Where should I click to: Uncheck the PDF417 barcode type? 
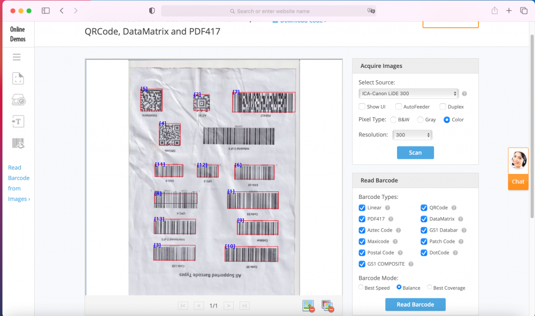click(362, 219)
